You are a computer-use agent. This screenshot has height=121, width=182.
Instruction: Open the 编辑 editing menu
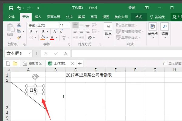165,31
